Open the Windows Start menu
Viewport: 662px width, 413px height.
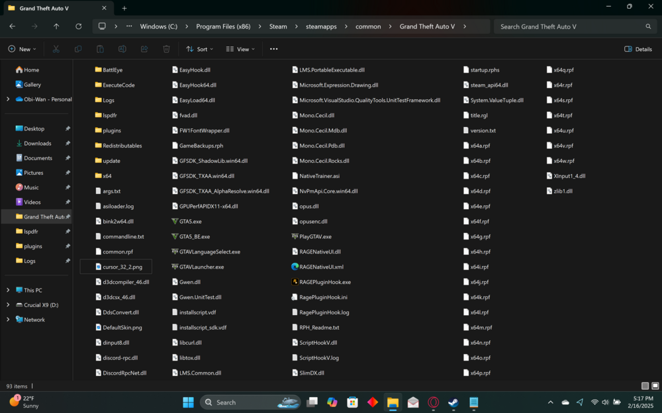pos(188,402)
